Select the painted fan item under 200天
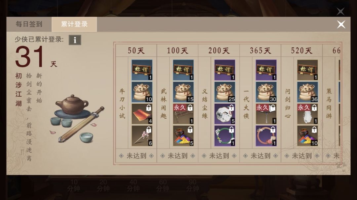This screenshot has width=357, height=200. 225,114
